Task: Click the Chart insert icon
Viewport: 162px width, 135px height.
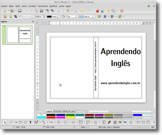Action: tap(98, 11)
